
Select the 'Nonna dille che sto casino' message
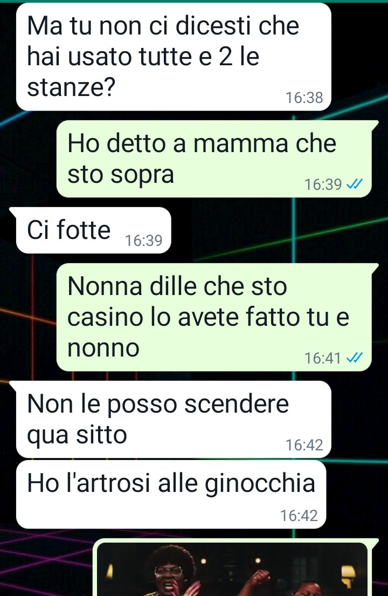[x=214, y=317]
